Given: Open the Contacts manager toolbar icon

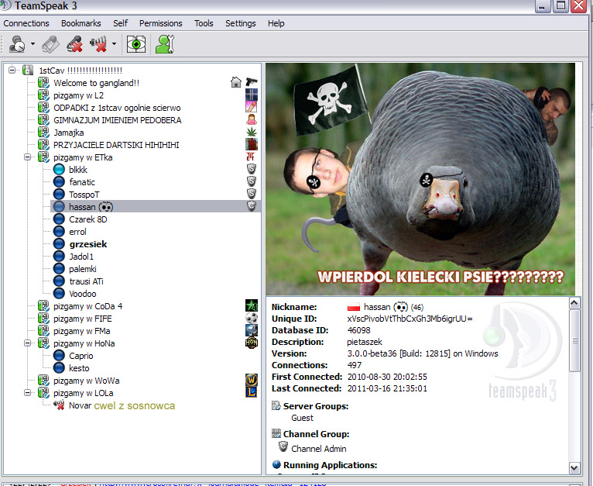Looking at the screenshot, I should tap(164, 45).
